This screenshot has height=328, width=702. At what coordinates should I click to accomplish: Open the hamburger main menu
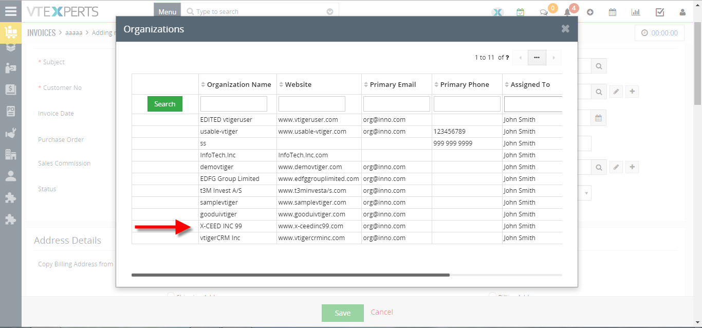tap(11, 11)
